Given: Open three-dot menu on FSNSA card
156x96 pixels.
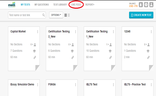Looking at the screenshot, I should coord(76,85).
